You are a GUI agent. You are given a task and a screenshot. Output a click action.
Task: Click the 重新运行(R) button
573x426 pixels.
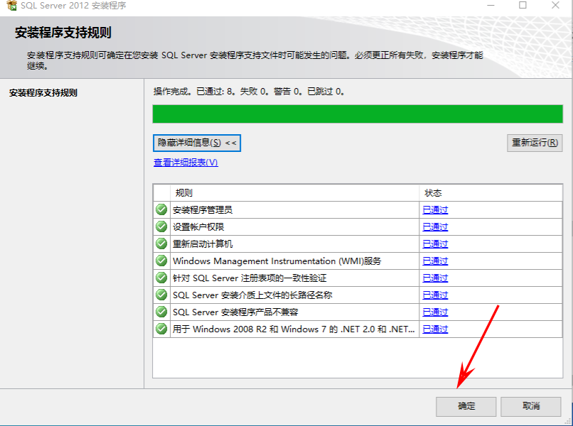[535, 143]
